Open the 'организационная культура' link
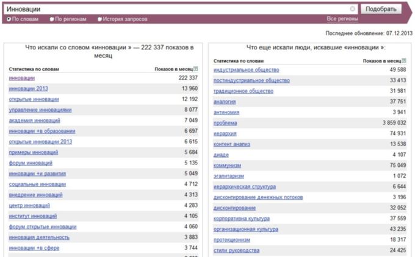This screenshot has width=415, height=257. tap(246, 229)
